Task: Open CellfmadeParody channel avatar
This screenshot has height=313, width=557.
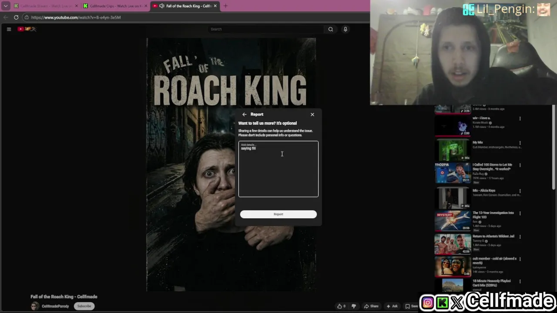Action: [x=34, y=306]
